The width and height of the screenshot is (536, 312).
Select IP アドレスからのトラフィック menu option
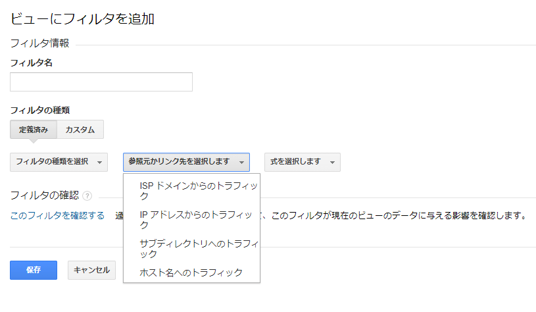195,219
